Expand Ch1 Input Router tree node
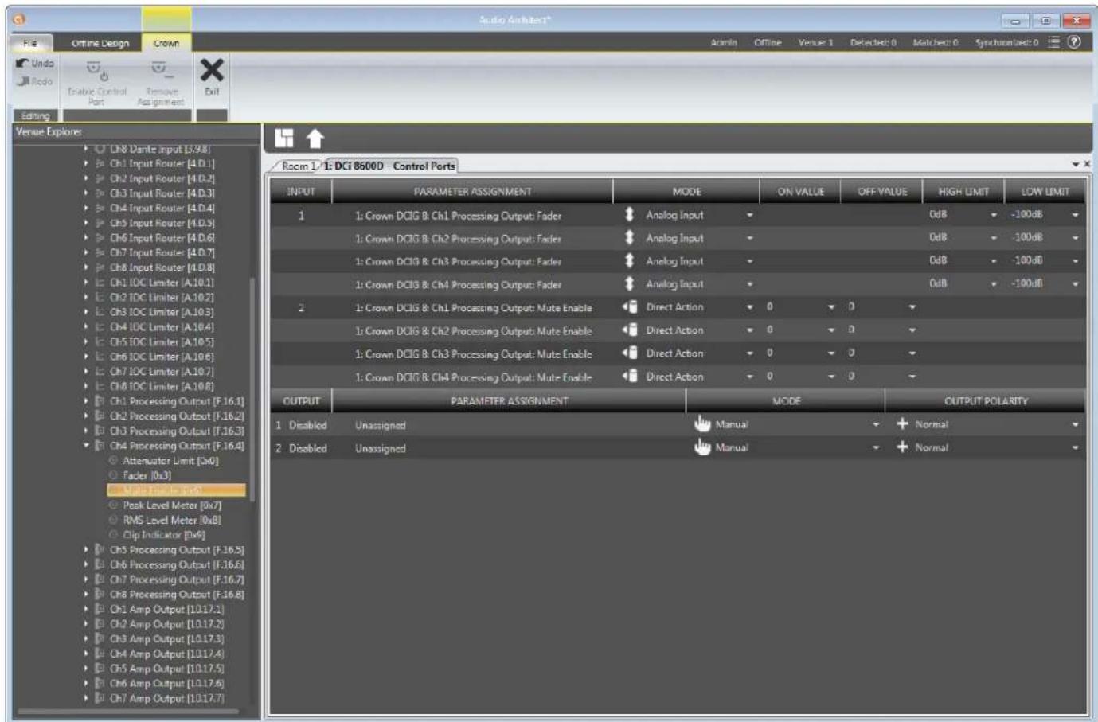Viewport: 1098px width, 722px height. pos(86,164)
